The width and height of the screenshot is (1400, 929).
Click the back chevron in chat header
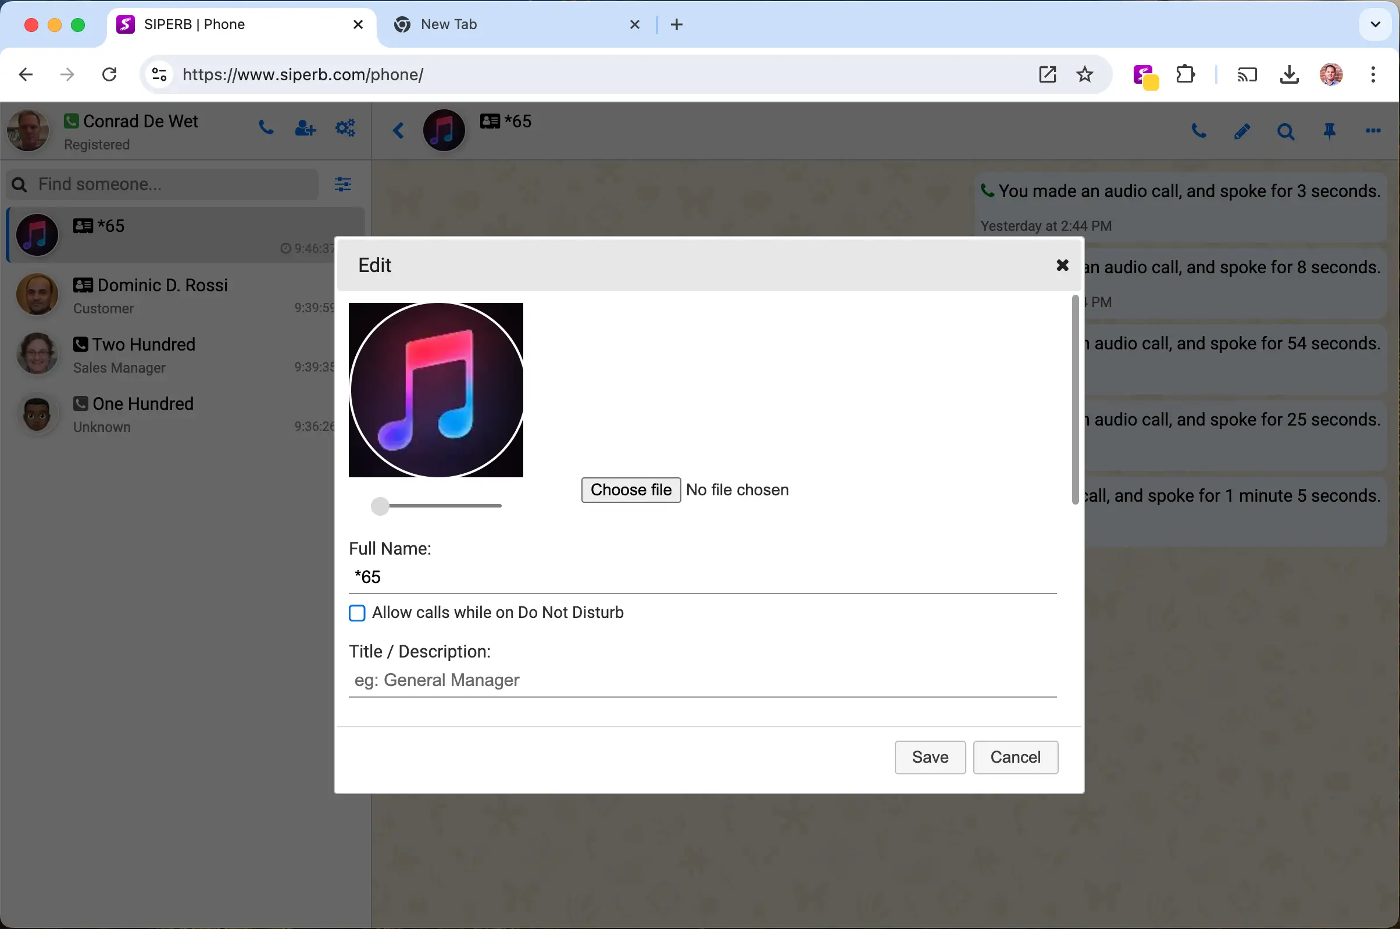(399, 130)
